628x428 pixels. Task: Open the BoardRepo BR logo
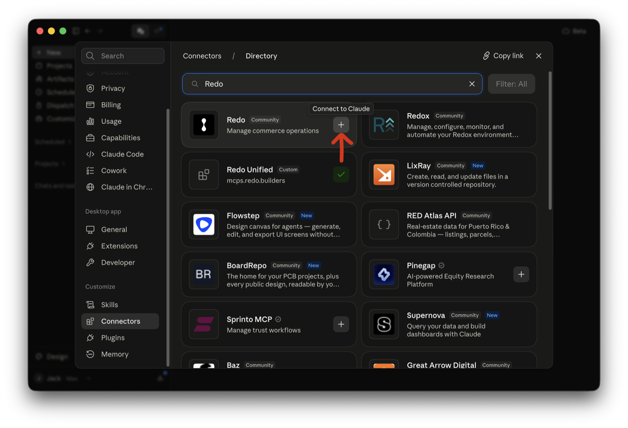(204, 274)
